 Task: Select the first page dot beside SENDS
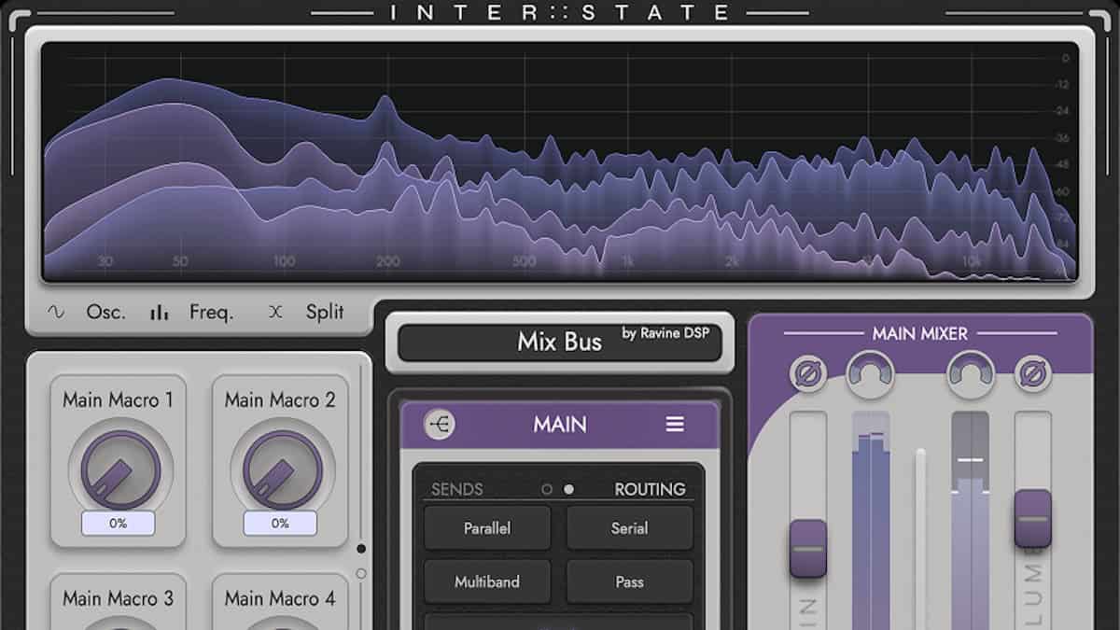(547, 489)
